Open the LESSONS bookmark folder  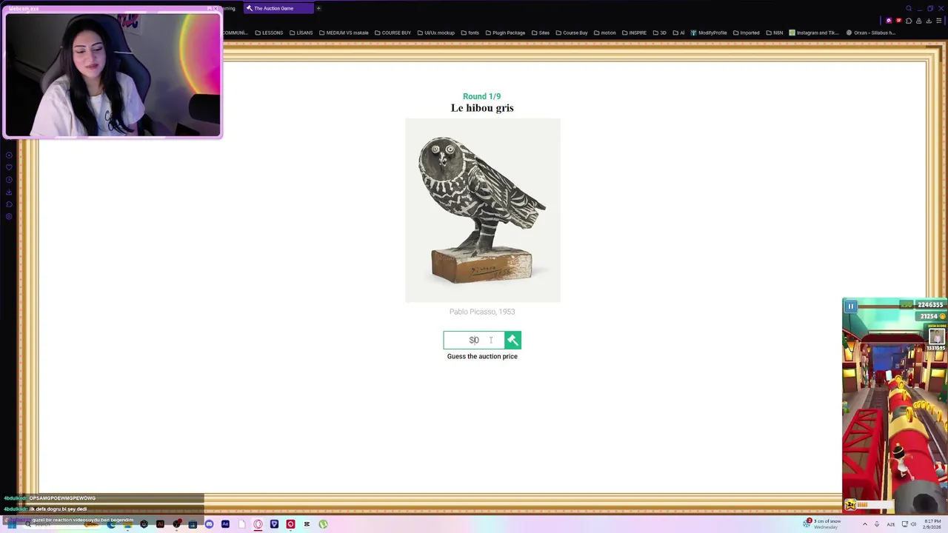(268, 33)
